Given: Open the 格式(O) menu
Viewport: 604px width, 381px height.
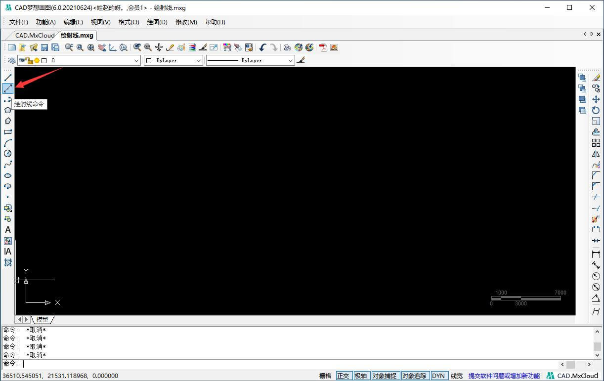Looking at the screenshot, I should (129, 22).
